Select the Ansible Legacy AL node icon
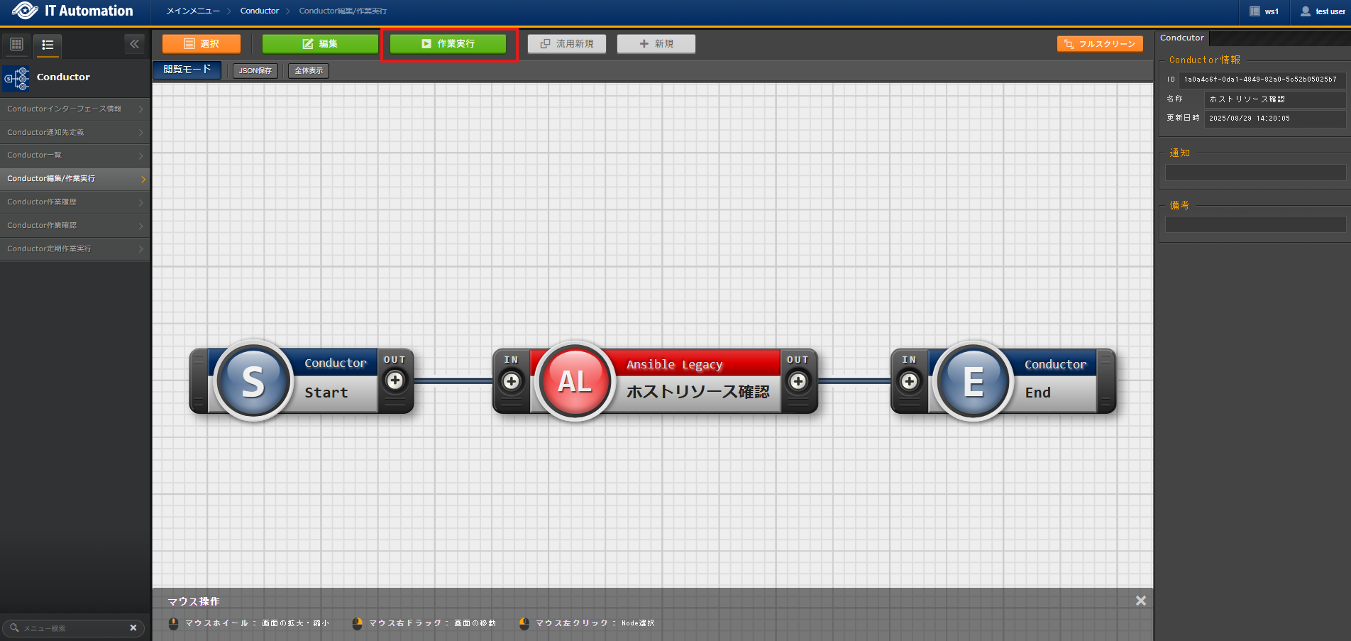 coord(575,381)
